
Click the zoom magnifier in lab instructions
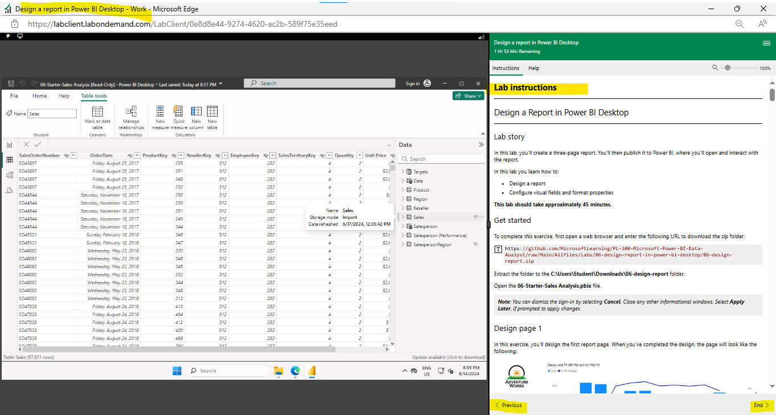[715, 68]
